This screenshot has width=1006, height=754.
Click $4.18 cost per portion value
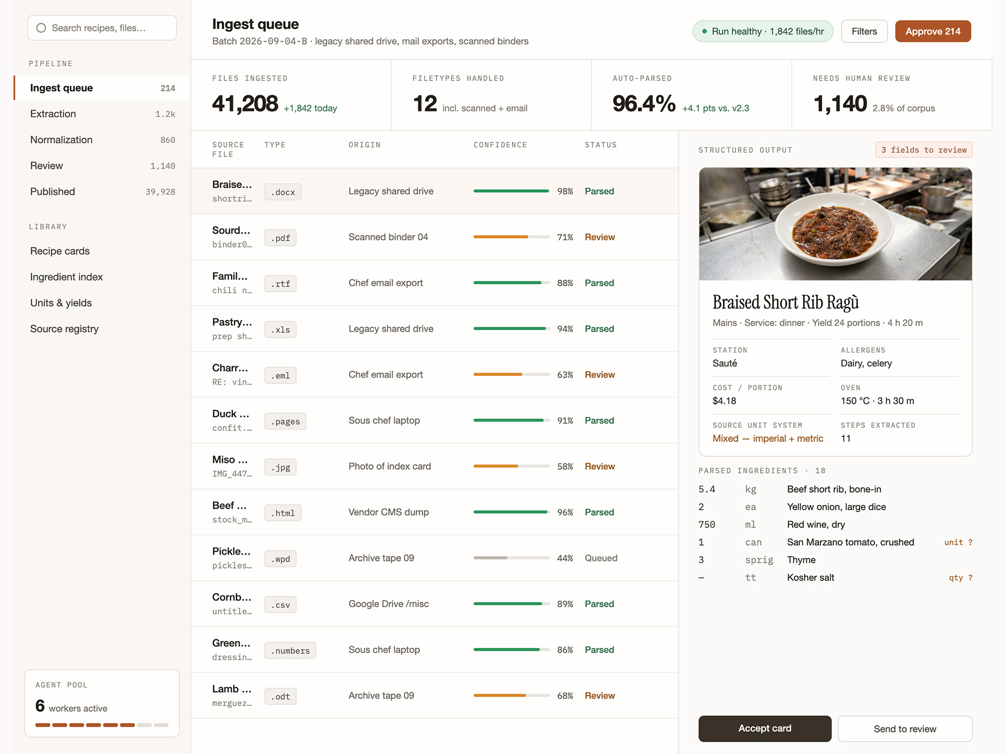(724, 401)
